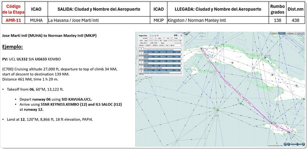Click the zoom in round button

(x=304, y=144)
